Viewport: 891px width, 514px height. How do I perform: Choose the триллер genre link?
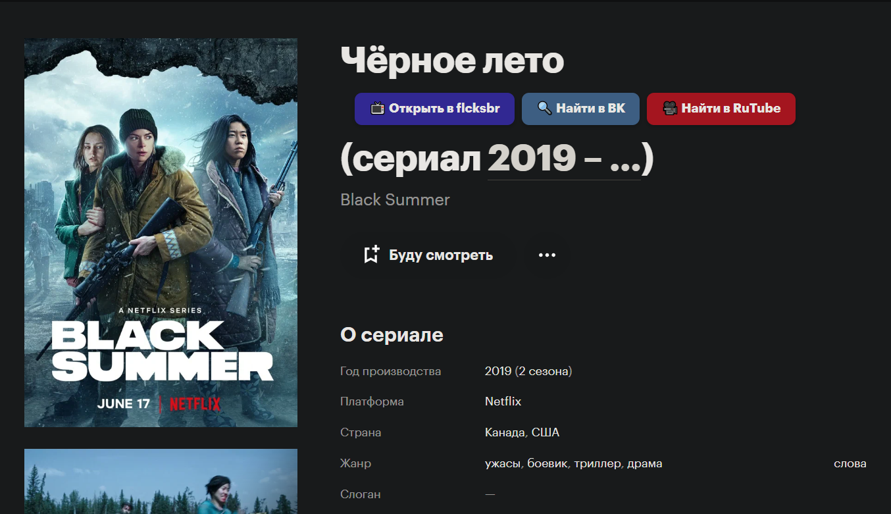(598, 463)
